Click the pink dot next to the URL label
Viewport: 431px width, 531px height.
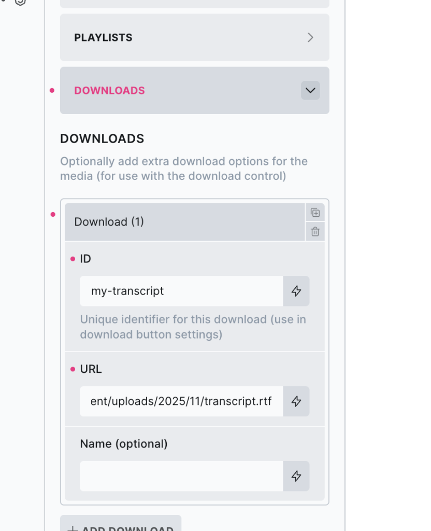click(74, 369)
